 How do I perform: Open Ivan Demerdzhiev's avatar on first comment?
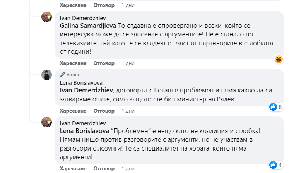(x=47, y=17)
